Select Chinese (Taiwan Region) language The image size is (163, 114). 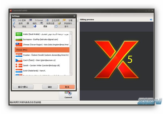coord(42,45)
